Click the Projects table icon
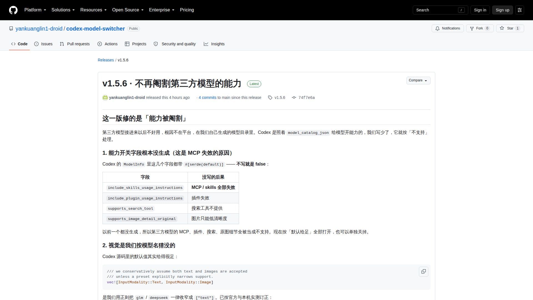The height and width of the screenshot is (300, 533). coord(127,44)
